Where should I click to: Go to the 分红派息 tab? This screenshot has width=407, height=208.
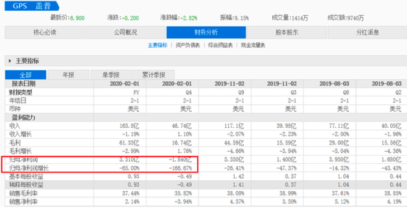click(367, 32)
